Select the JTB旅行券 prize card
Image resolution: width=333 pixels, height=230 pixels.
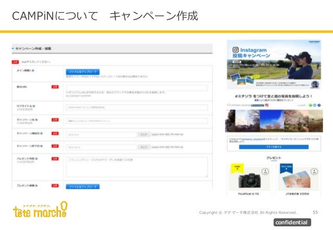pos(299,181)
